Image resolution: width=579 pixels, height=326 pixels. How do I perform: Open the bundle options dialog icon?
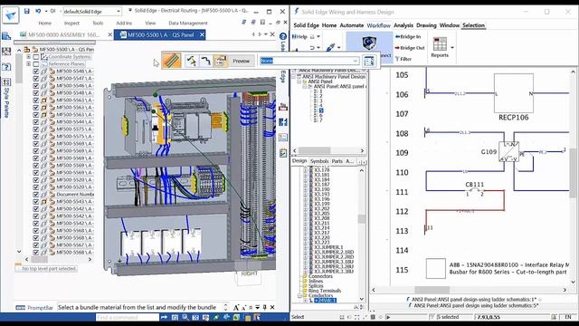pyautogui.click(x=369, y=61)
